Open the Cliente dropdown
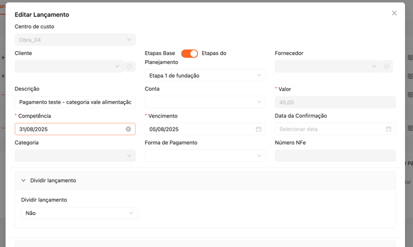 (x=68, y=67)
